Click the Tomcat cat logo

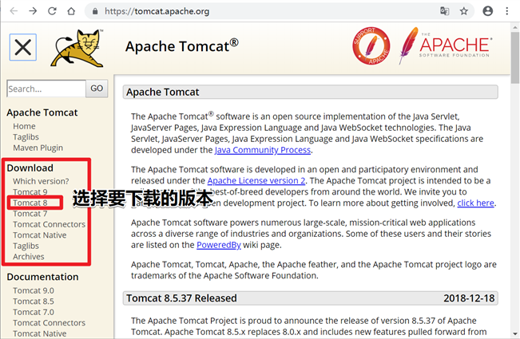[x=78, y=49]
